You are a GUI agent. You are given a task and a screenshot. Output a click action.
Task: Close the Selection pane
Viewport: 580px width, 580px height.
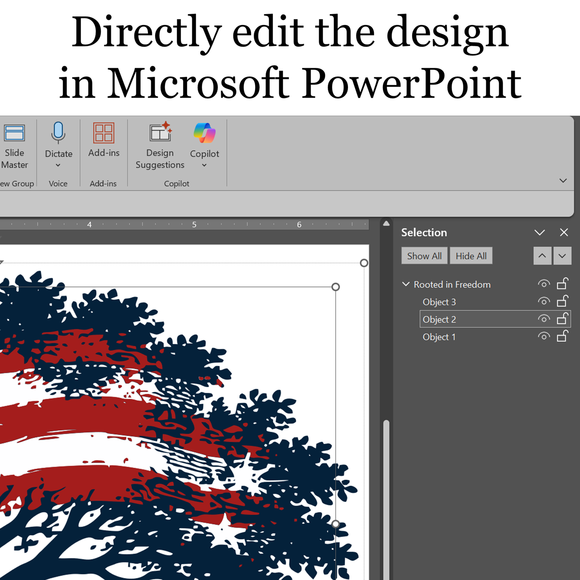point(564,232)
